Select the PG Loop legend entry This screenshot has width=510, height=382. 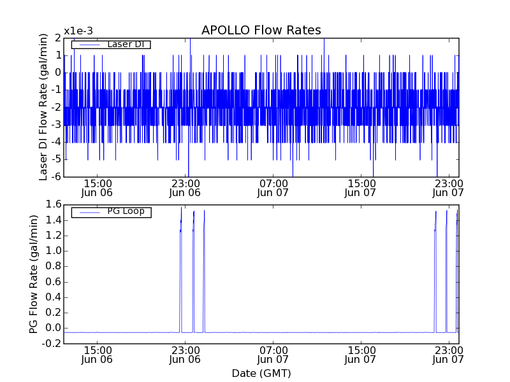coord(111,213)
